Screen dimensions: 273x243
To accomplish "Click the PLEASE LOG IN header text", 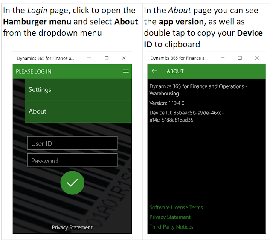I will click(34, 71).
